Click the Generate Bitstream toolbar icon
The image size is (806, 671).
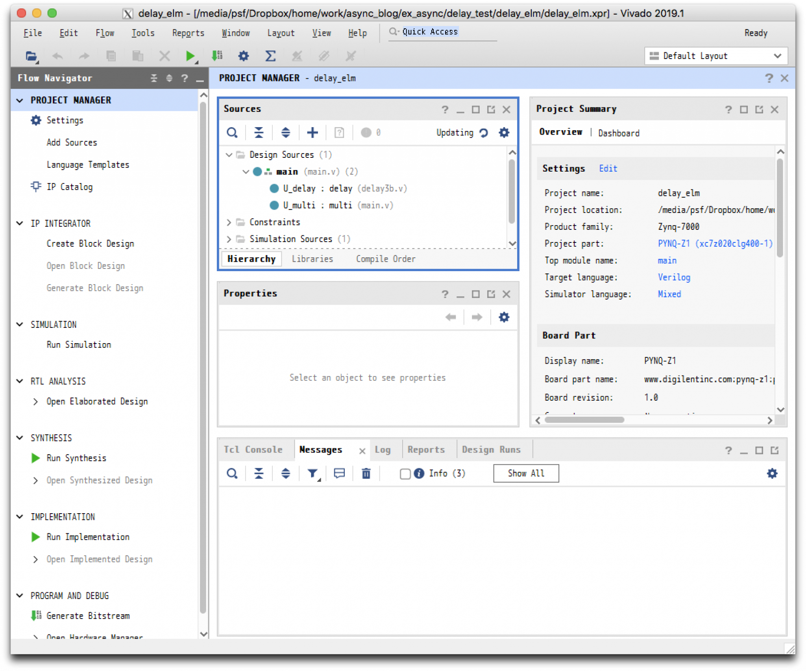point(217,56)
